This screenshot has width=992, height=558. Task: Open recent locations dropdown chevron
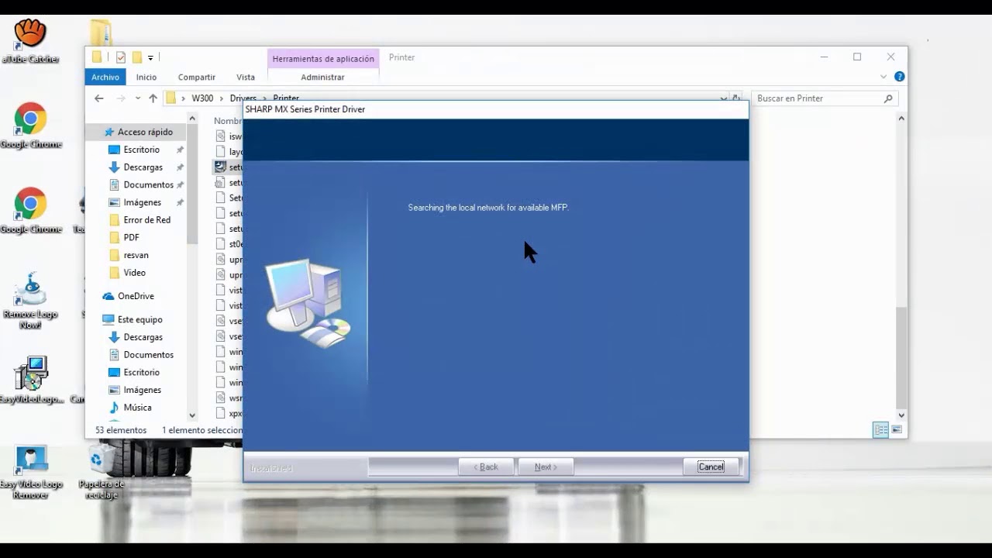click(x=138, y=98)
